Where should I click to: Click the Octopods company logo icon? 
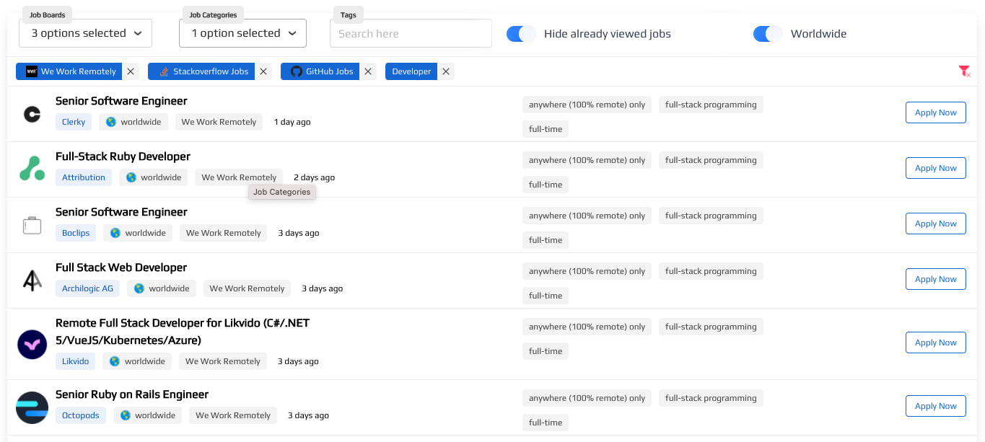32,407
